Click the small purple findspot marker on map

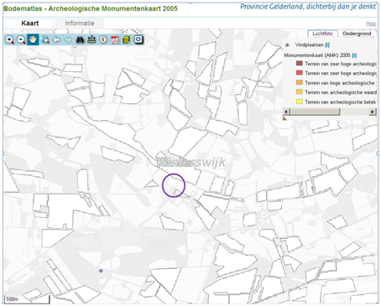coord(101,271)
